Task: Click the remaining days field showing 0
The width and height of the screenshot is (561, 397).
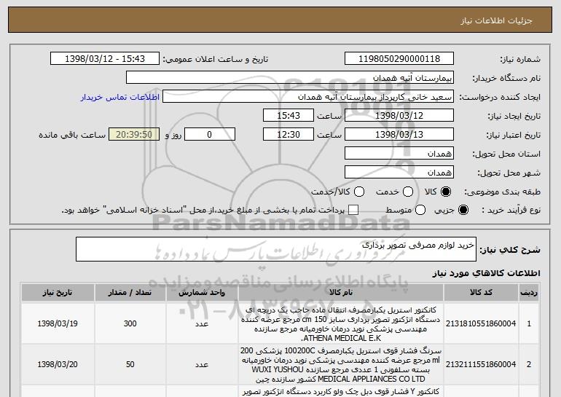Action: 210,134
